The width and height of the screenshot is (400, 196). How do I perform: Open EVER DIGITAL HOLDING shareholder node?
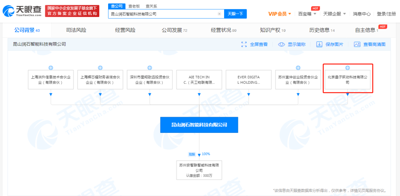pyautogui.click(x=249, y=80)
